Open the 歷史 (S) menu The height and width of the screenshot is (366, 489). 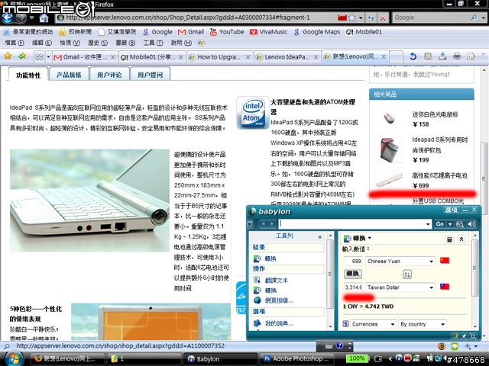click(98, 43)
